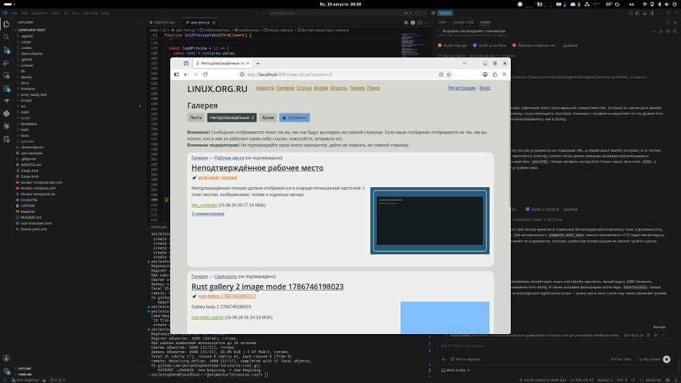Open the Manage gear icon in VS Code
Image resolution: width=681 pixels, height=383 pixels.
point(6,371)
